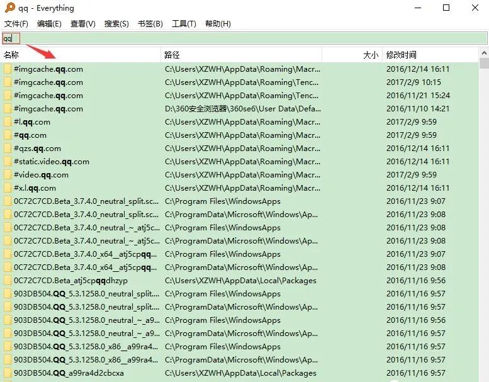
Task: Open the 查看(V) menu
Action: 83,24
